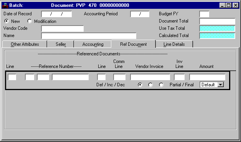Click the Referenced Documents heading text
Image resolution: width=241 pixels, height=142 pixels.
click(99, 54)
